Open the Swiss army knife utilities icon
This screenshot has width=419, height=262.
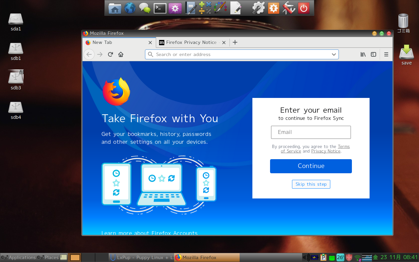coord(289,8)
